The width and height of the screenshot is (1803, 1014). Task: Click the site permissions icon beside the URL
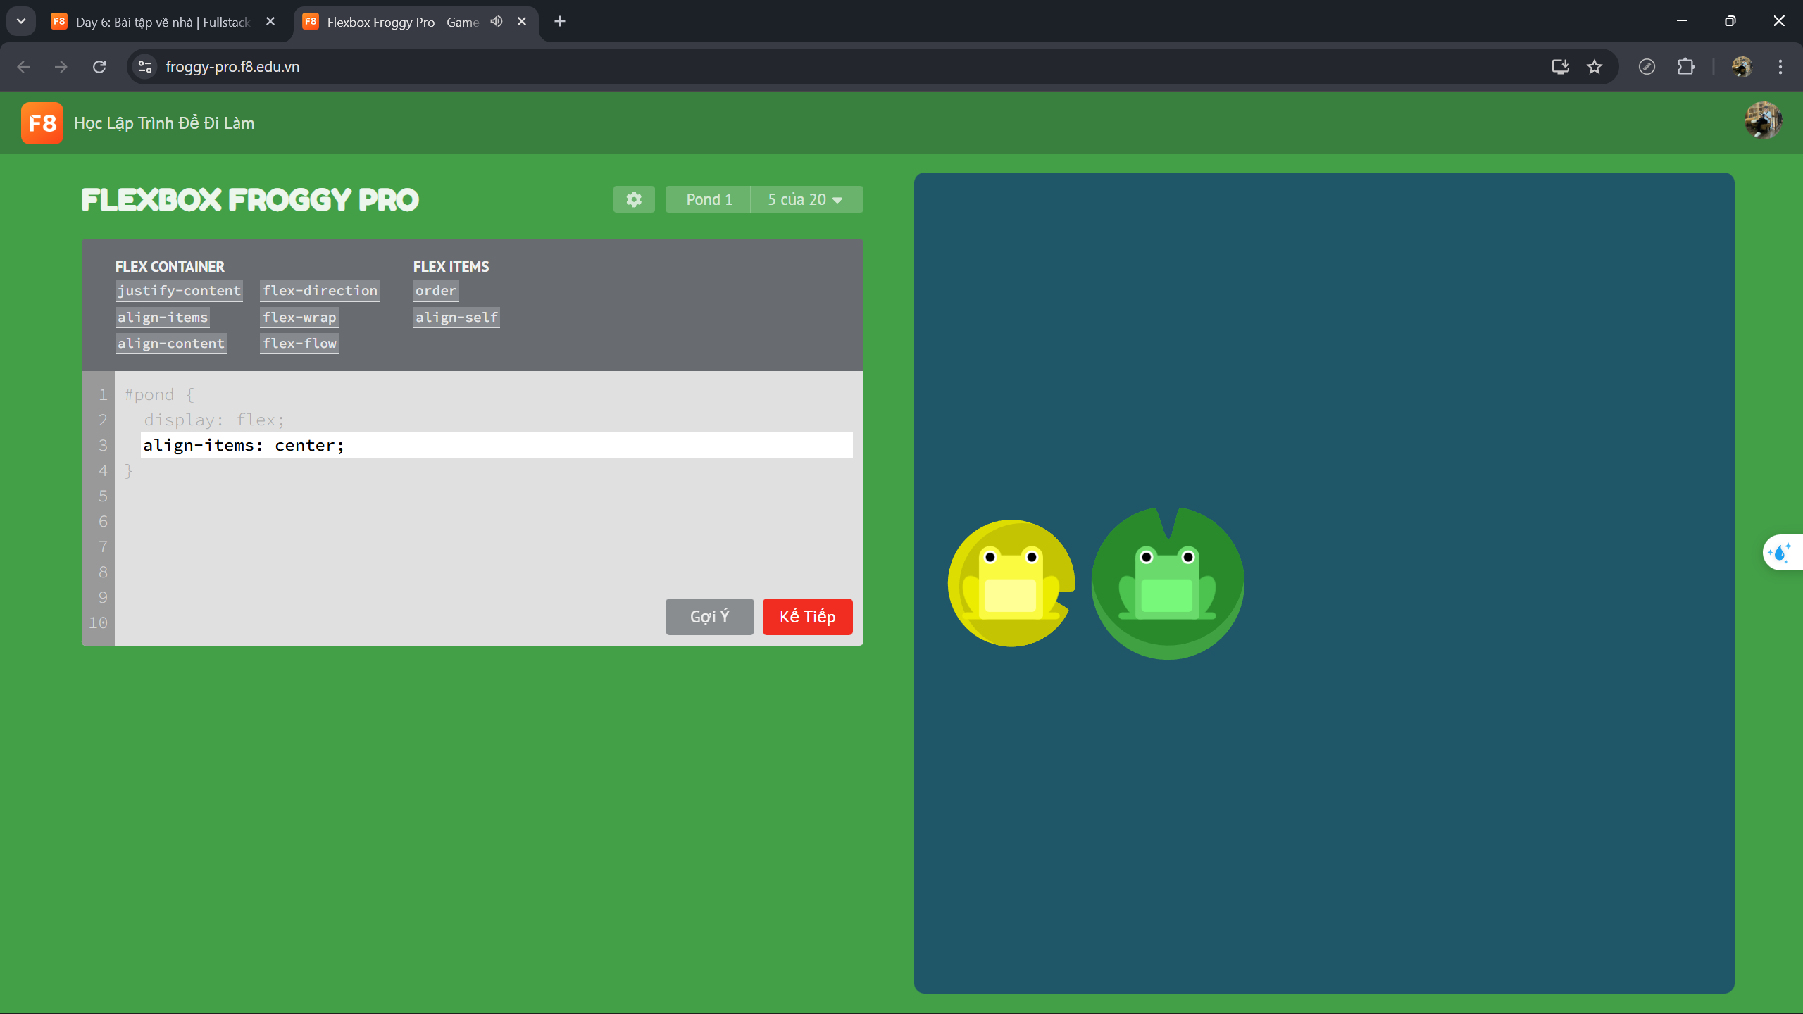144,66
